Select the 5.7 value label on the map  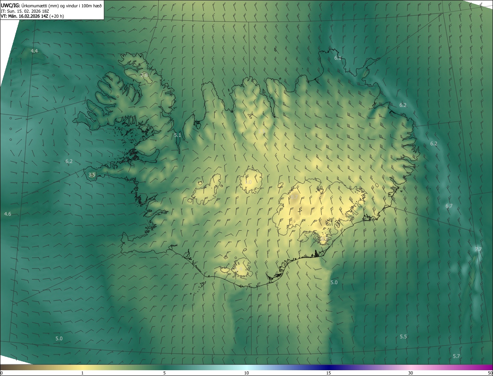[x=456, y=356]
